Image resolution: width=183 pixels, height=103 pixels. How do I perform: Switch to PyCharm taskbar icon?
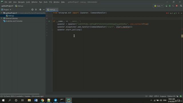69,100
